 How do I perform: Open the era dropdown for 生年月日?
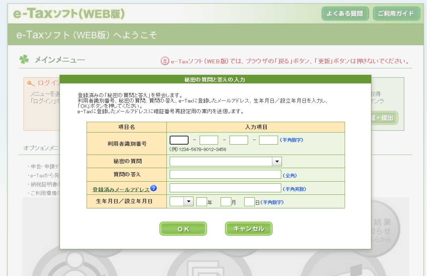pyautogui.click(x=189, y=202)
